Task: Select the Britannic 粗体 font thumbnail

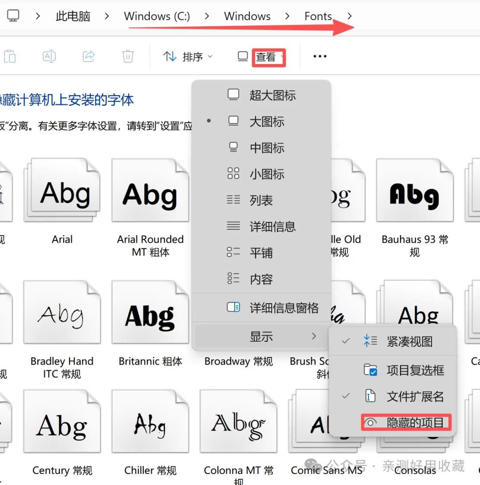Action: [150, 312]
